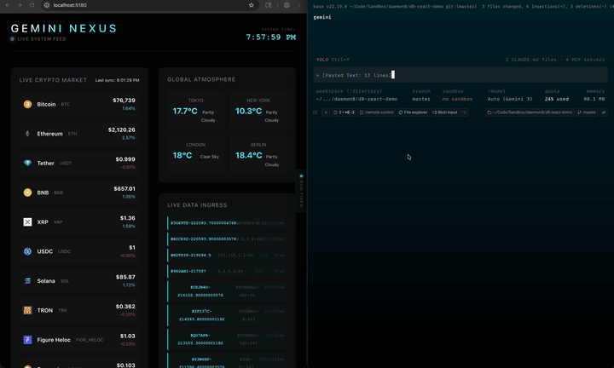This screenshot has height=368, width=614.
Task: Open the master branch selector chip
Action: [587, 112]
